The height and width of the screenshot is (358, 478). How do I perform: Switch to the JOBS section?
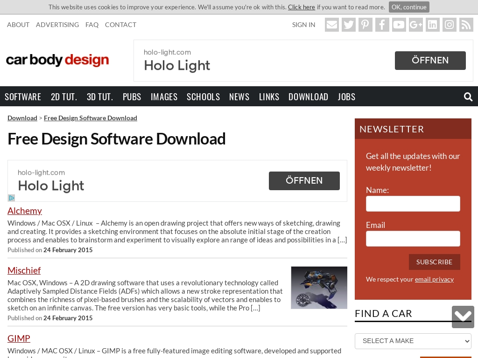[346, 96]
